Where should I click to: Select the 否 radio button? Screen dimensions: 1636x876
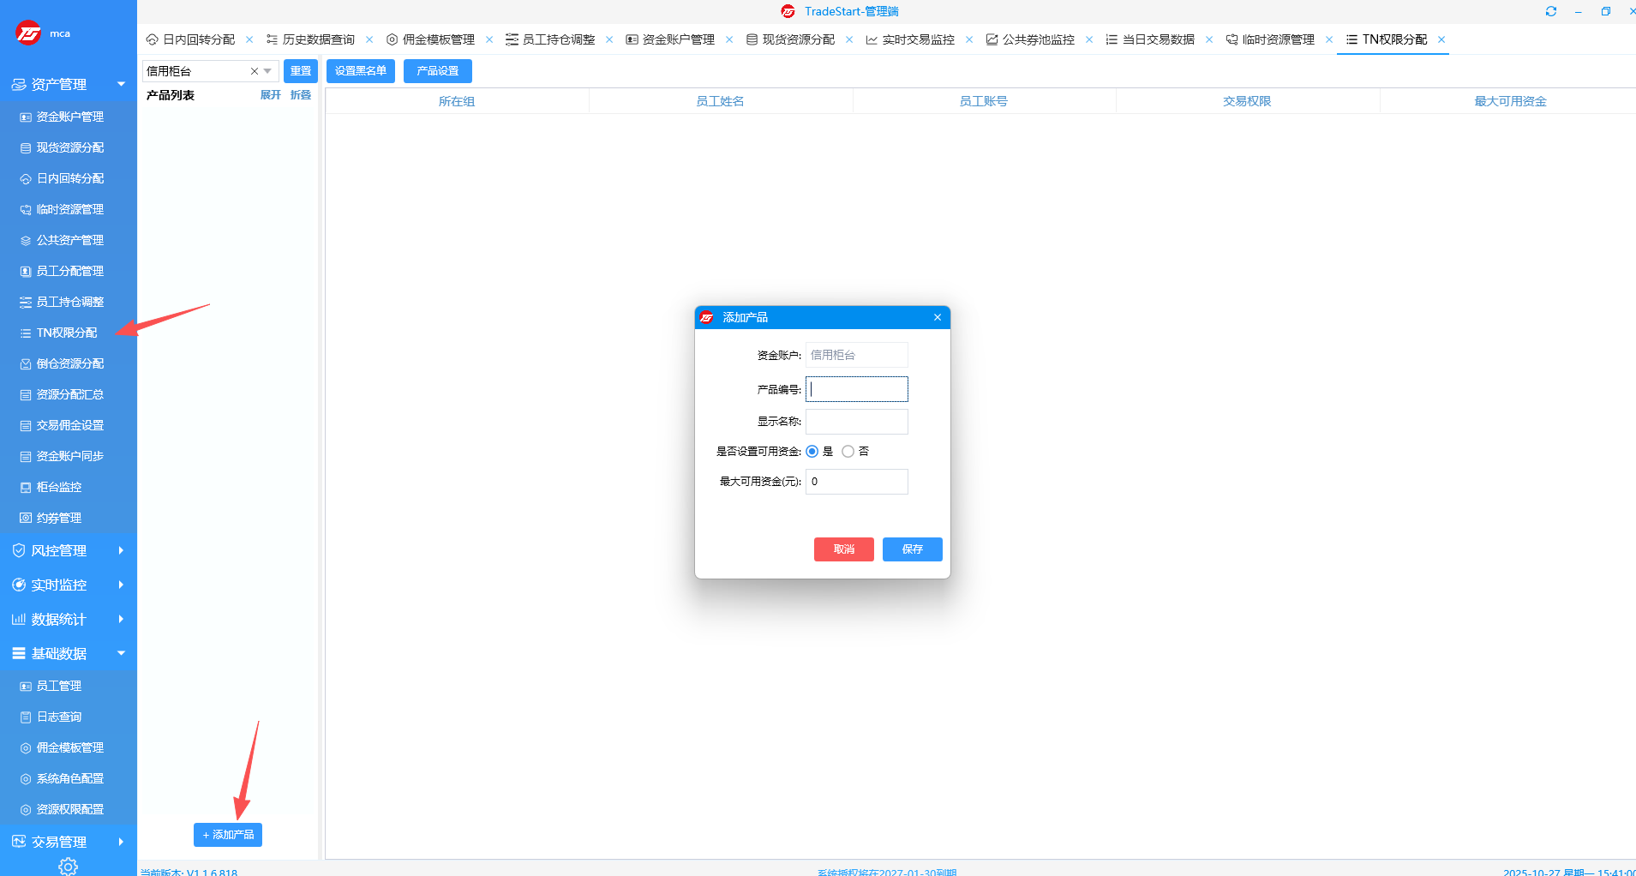coord(848,452)
